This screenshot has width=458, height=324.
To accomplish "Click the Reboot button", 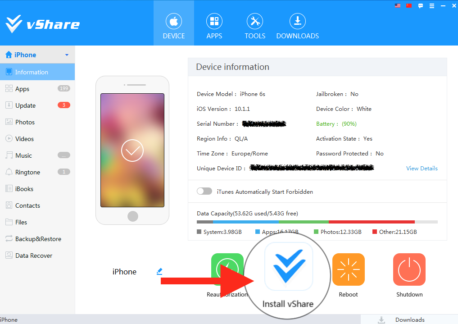I will pos(349,275).
